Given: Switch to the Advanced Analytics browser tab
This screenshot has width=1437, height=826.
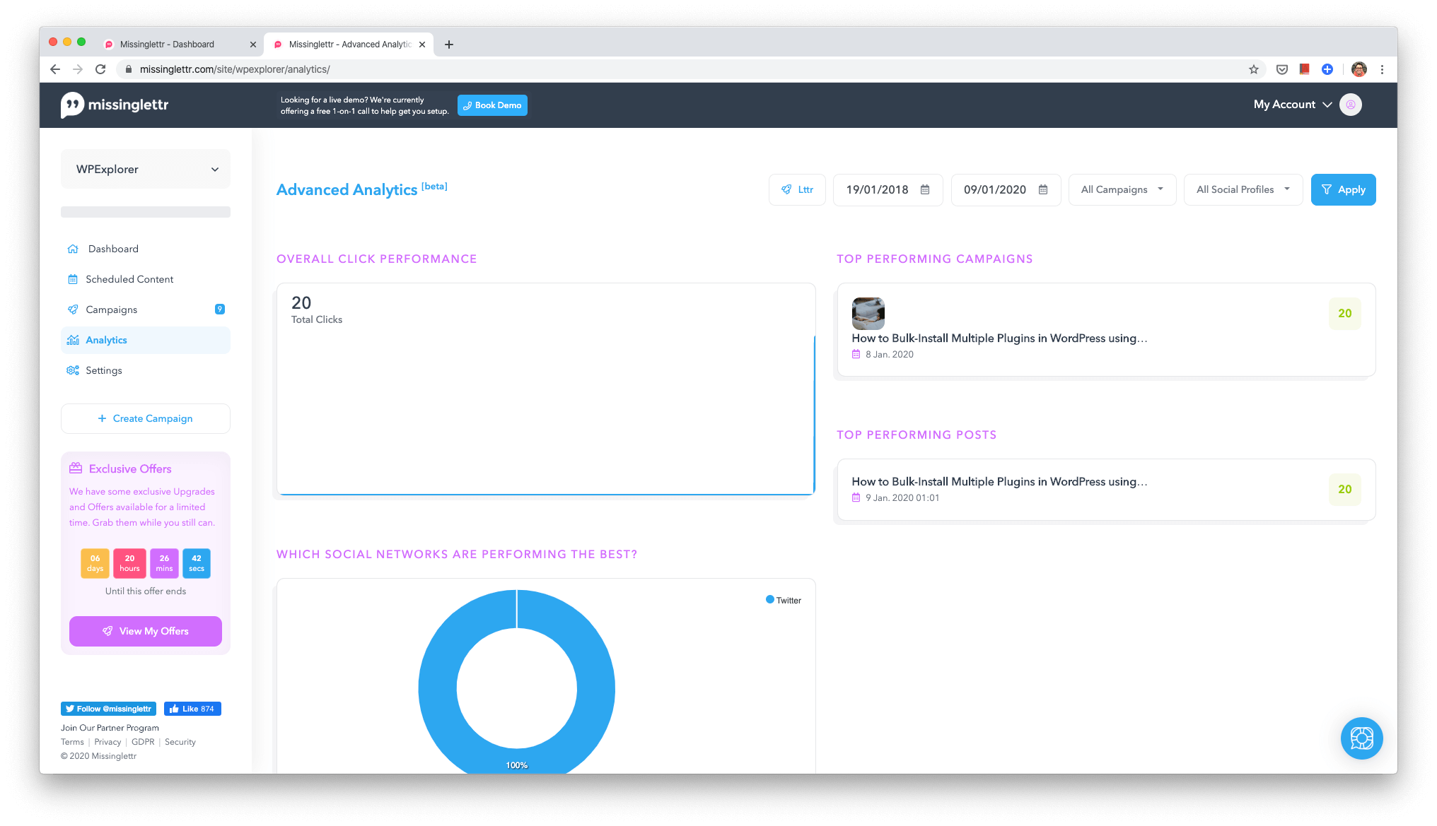Looking at the screenshot, I should 349,45.
